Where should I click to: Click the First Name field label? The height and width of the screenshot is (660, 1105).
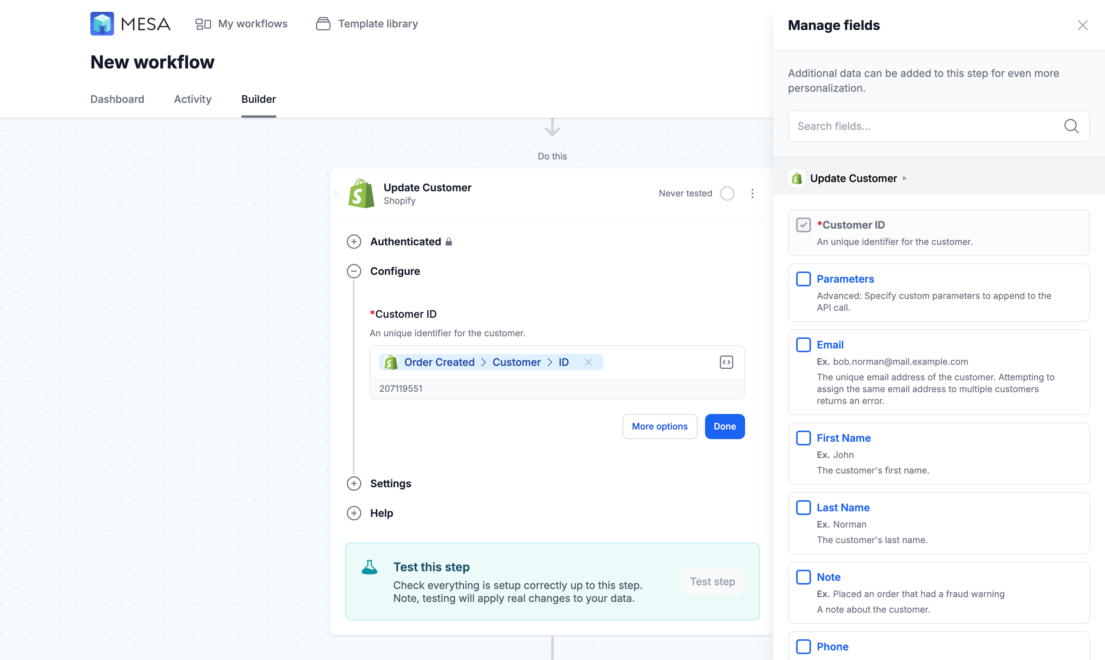coord(843,438)
